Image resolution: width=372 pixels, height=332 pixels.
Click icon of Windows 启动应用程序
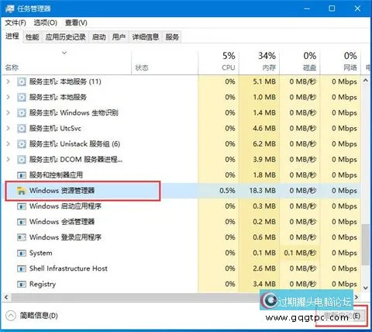click(22, 206)
